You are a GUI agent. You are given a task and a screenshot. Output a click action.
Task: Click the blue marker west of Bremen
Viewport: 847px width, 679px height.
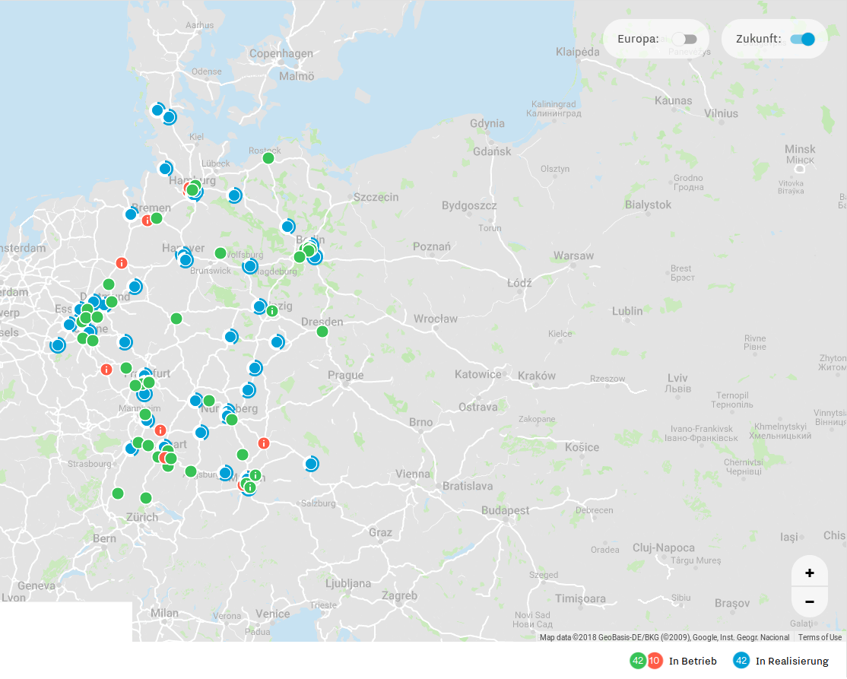(x=131, y=214)
